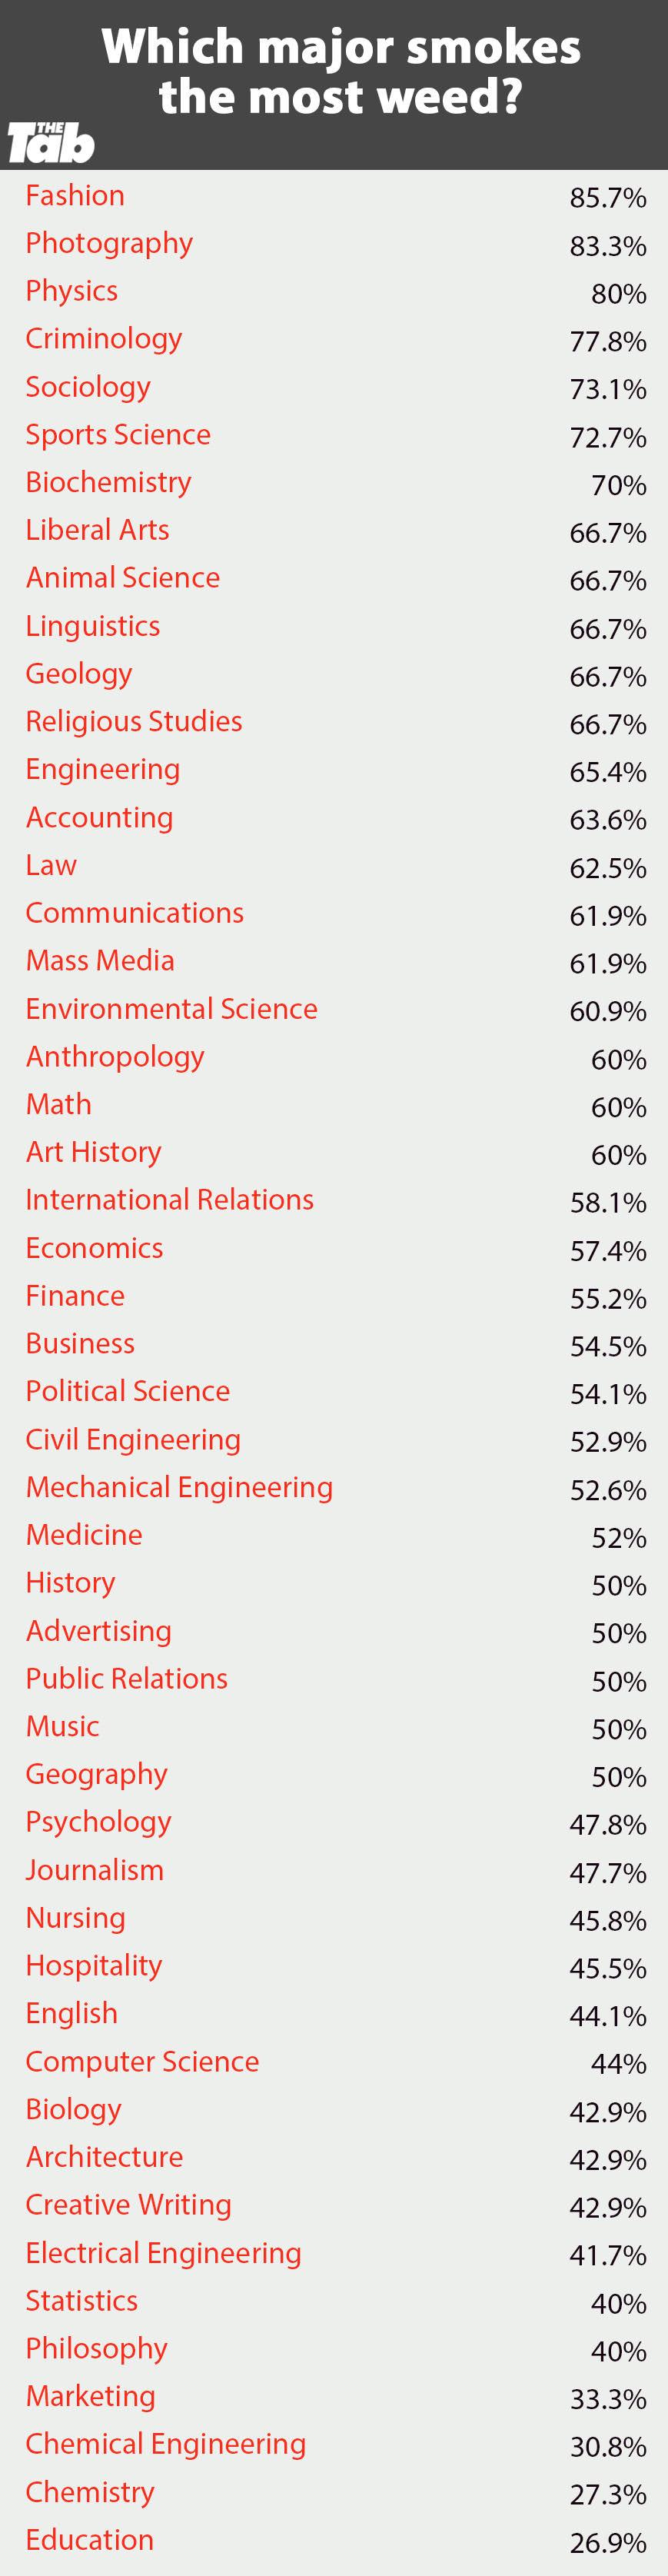The width and height of the screenshot is (668, 2576).
Task: Click the Religious Studies label
Action: click(134, 721)
